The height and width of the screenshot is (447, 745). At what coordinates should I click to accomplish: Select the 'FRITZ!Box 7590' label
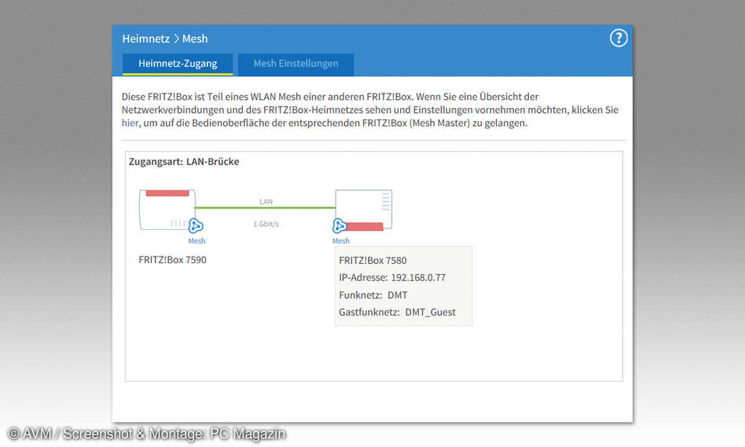173,260
